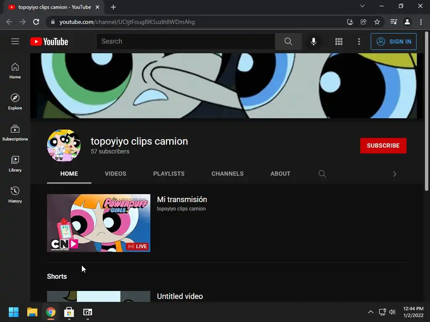The width and height of the screenshot is (430, 322).
Task: Click Chrome icon in taskbar
Action: 51,312
